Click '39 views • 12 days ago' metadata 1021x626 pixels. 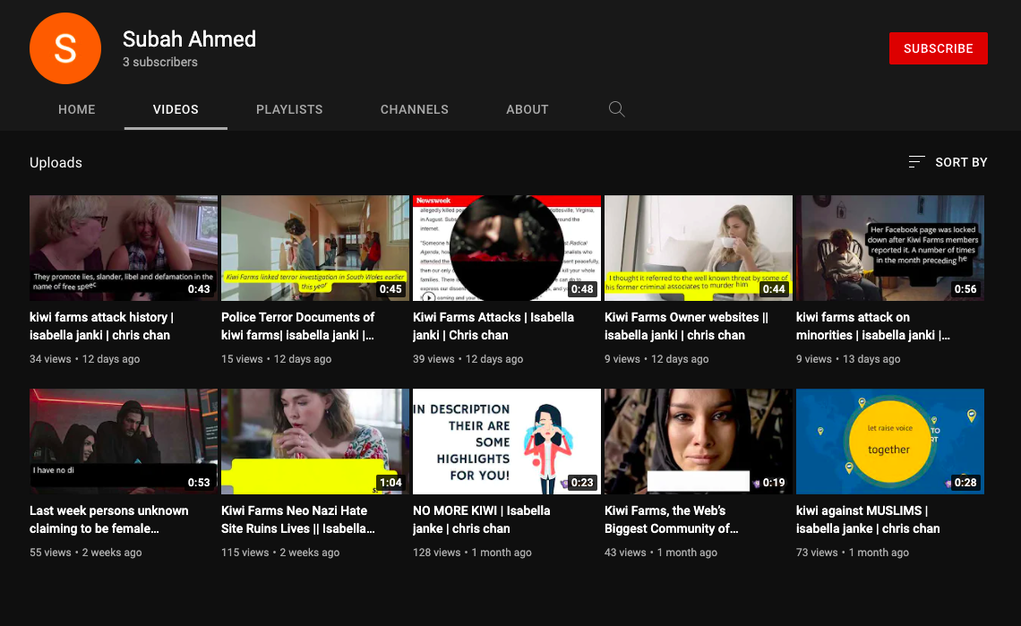[x=468, y=359]
